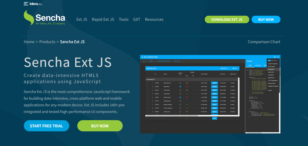The height and width of the screenshot is (146, 308).
Task: Uncheck the Verified box for Nige White
Action: tap(180, 87)
